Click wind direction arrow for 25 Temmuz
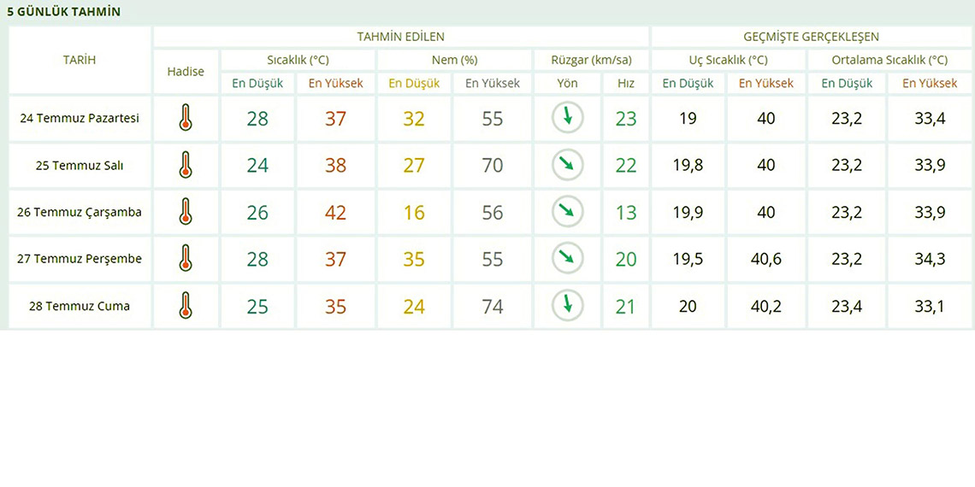Viewport: 975px width, 487px height. click(567, 165)
